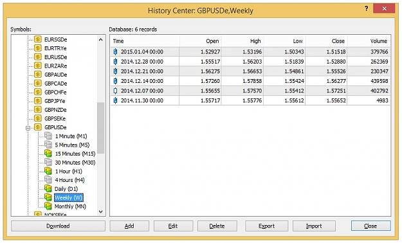402x243 pixels.
Task: Click the 5 Minutes (M5) database icon
Action: click(48, 145)
